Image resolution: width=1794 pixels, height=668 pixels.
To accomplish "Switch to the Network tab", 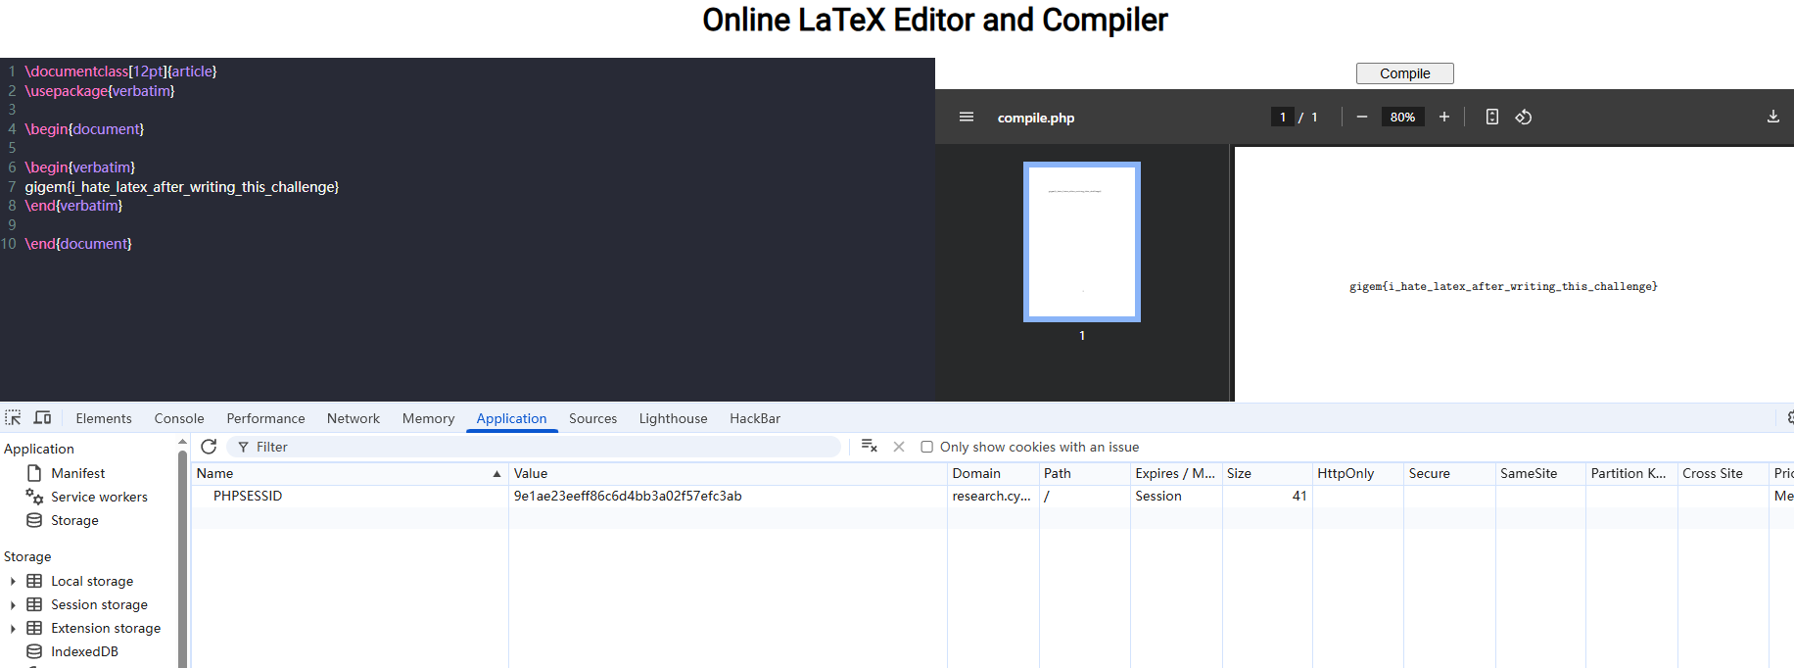I will click(x=353, y=418).
